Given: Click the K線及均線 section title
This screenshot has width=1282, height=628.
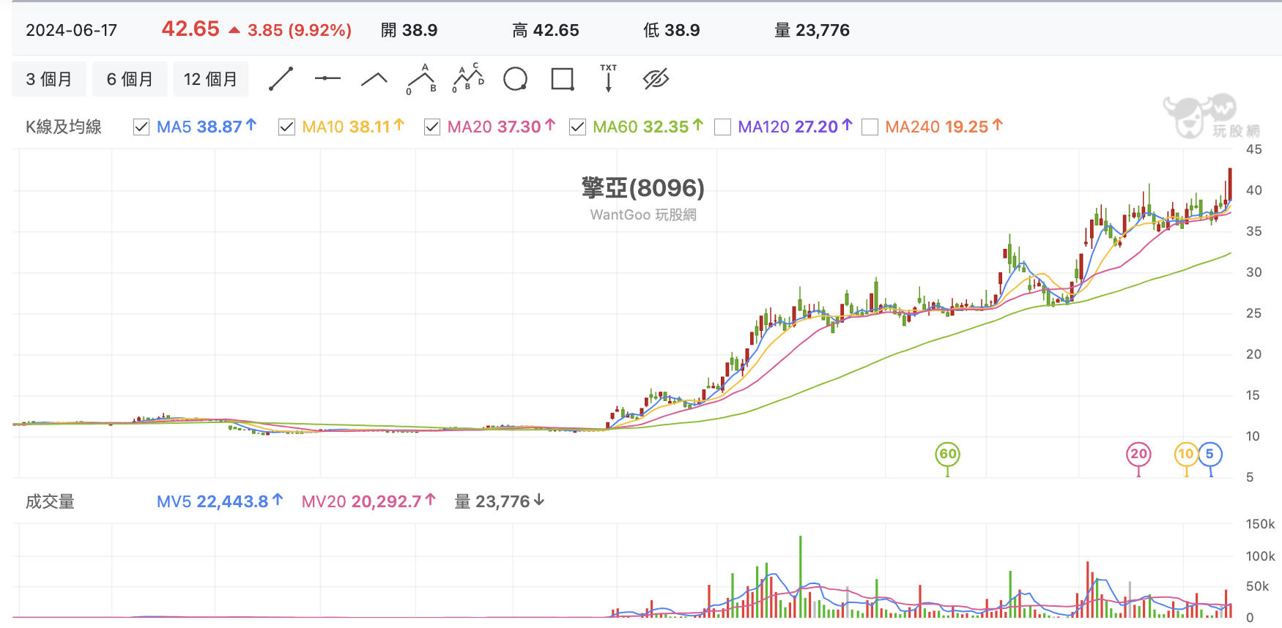Looking at the screenshot, I should 64,127.
